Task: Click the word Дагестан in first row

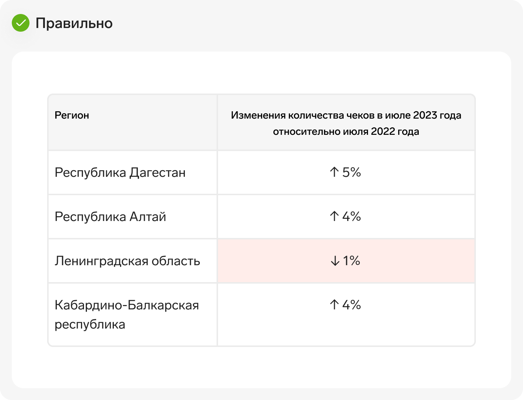Action: (158, 173)
